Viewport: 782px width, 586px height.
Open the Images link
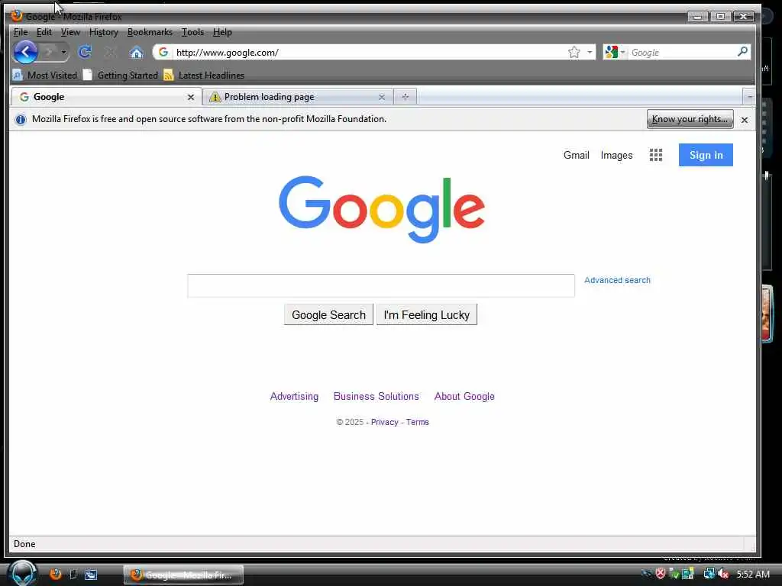coord(616,155)
